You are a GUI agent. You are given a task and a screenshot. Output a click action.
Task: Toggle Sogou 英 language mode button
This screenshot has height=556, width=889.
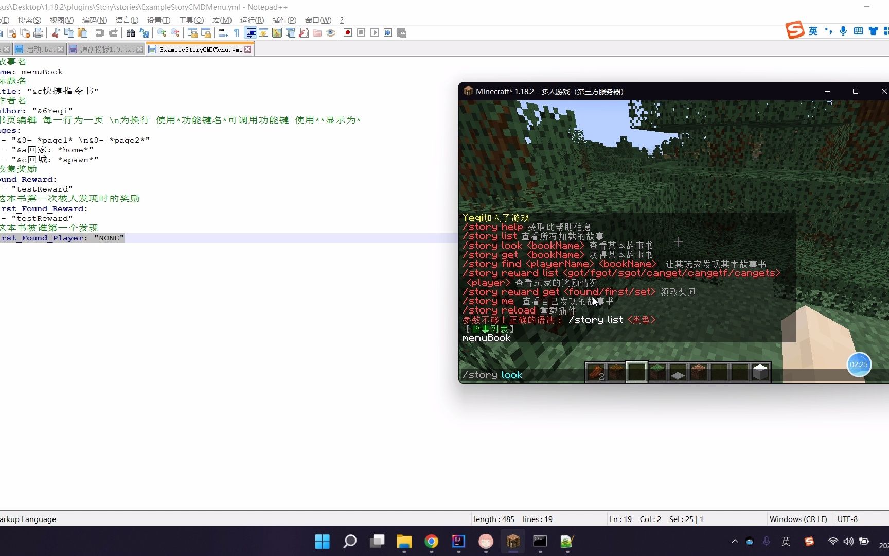click(813, 31)
